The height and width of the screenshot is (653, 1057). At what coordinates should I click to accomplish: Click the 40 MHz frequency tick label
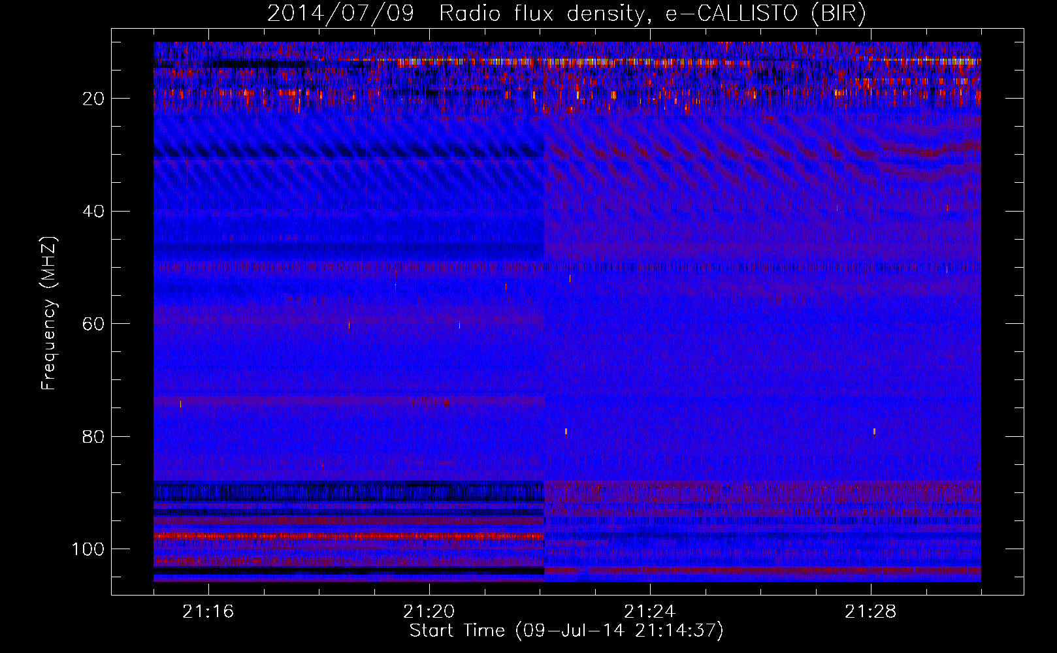(93, 212)
